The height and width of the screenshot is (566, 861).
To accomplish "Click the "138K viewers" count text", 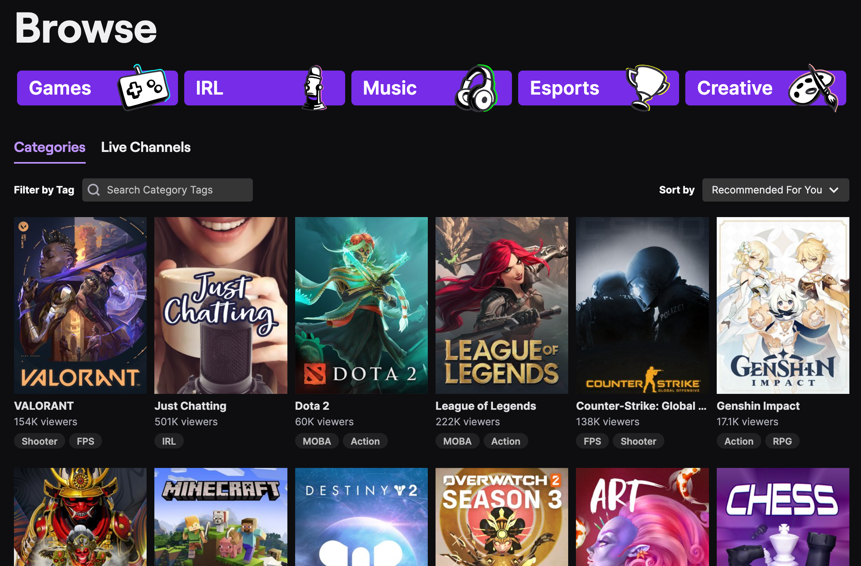I will tap(608, 422).
